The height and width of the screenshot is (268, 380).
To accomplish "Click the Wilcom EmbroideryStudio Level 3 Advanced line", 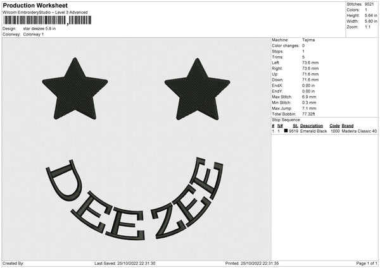I will 45,13.
